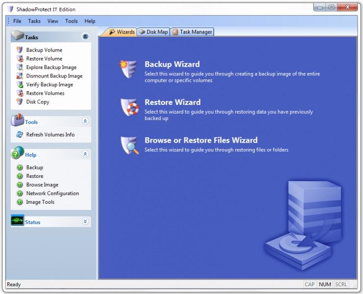Click the Dismount Backup Image icon
This screenshot has height=294, width=363.
pos(20,76)
